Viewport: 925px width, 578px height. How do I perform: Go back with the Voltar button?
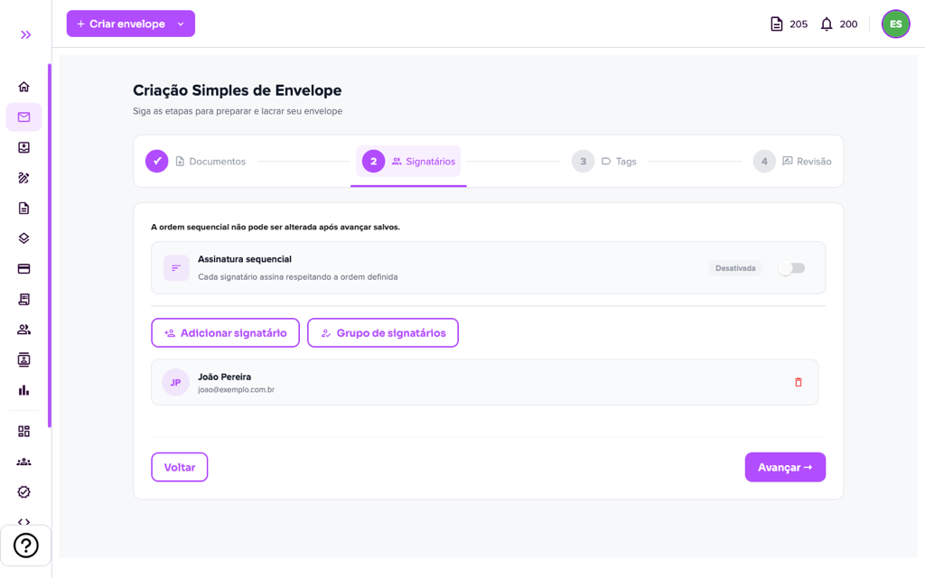(180, 467)
